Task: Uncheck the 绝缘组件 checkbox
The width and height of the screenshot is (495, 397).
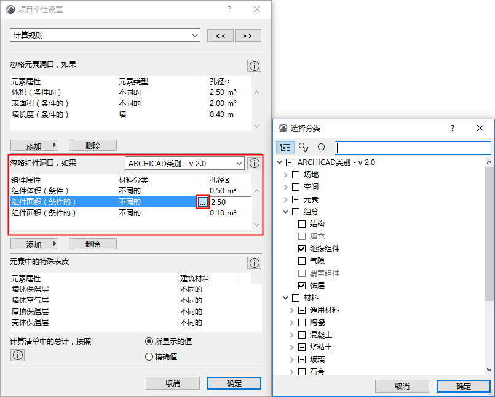Action: 302,249
